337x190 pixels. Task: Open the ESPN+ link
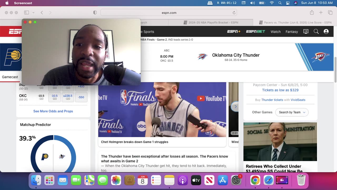click(234, 32)
